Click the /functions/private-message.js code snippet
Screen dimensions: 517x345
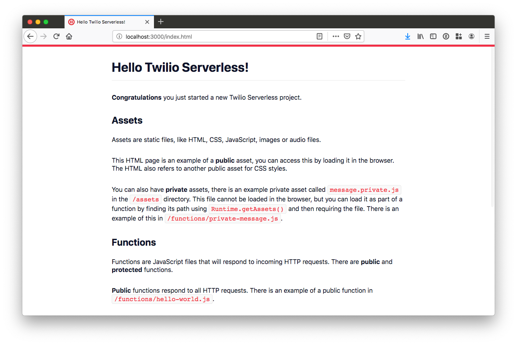click(x=223, y=219)
